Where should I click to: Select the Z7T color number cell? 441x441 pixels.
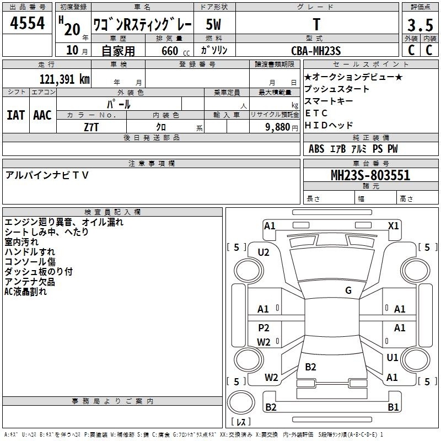(92, 127)
